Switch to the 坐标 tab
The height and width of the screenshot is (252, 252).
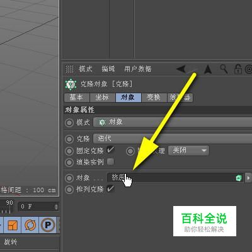tap(103, 98)
